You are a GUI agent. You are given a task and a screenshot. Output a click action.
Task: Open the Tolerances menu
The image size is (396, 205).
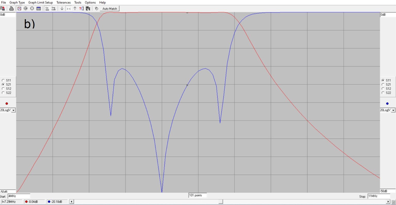click(63, 2)
